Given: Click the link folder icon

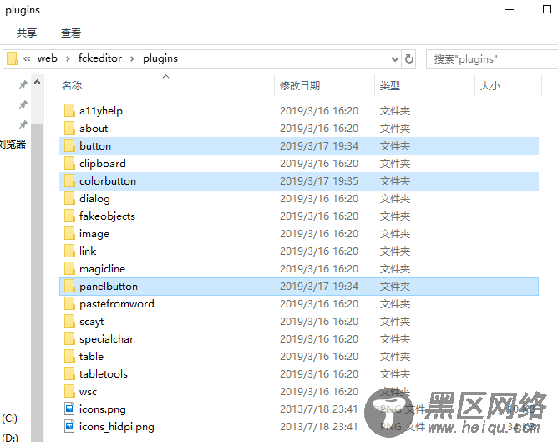Looking at the screenshot, I should (70, 251).
